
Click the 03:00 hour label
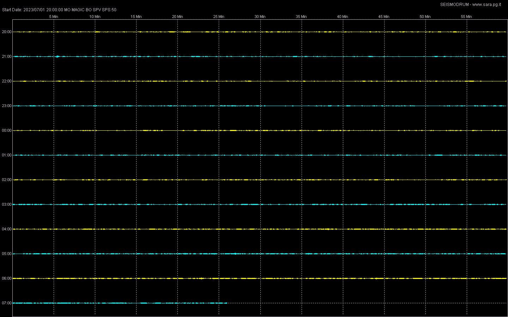coord(7,204)
